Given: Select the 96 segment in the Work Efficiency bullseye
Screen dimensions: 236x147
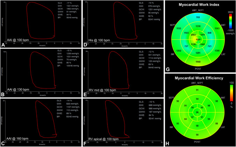Looking at the screenshot, I should [202, 107].
